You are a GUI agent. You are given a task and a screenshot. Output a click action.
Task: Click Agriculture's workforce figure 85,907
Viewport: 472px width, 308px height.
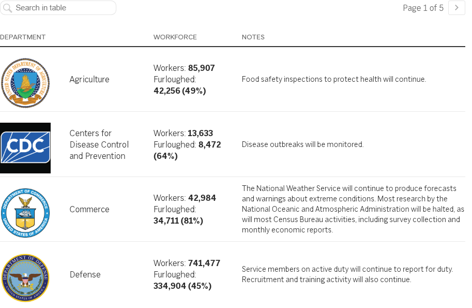tap(201, 68)
